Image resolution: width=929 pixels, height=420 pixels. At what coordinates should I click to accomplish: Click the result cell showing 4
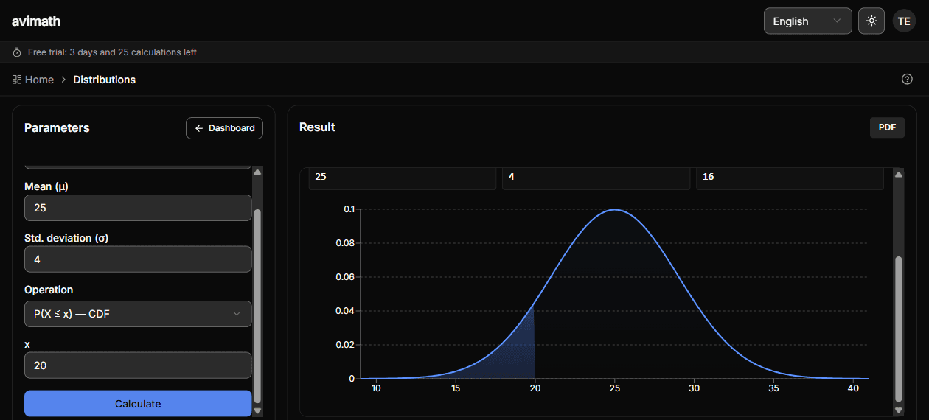coord(596,178)
